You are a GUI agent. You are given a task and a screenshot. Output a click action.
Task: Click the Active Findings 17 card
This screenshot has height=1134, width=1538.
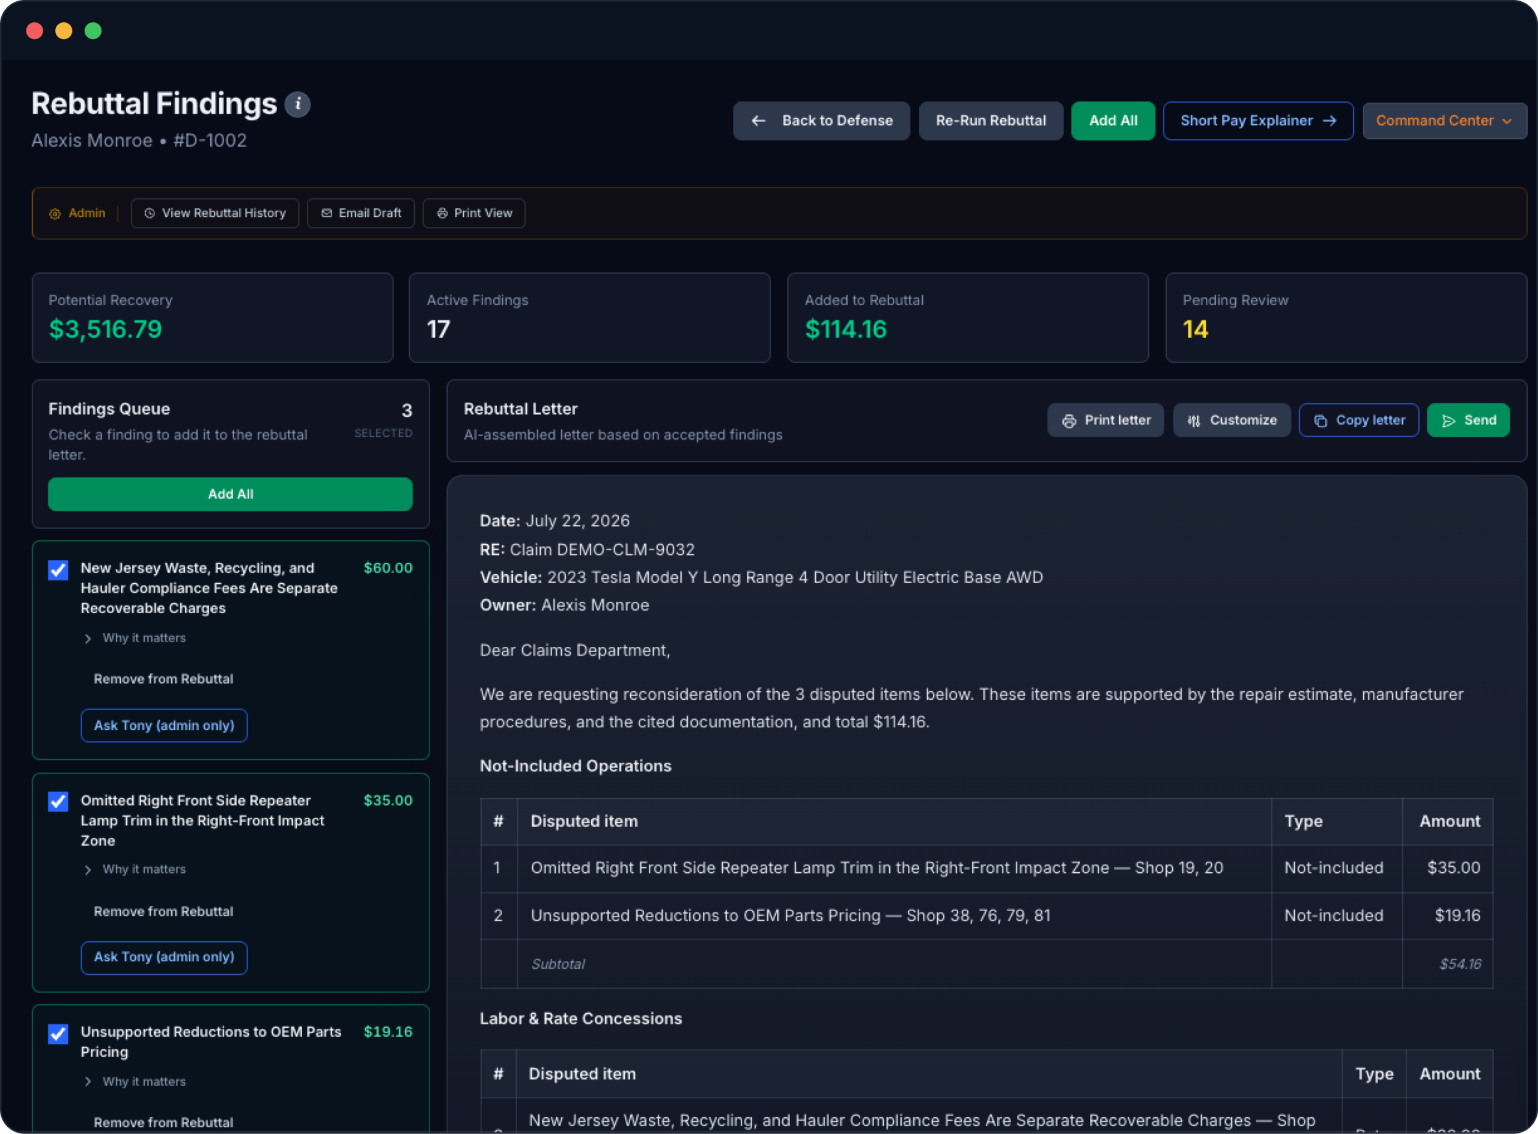click(x=589, y=318)
